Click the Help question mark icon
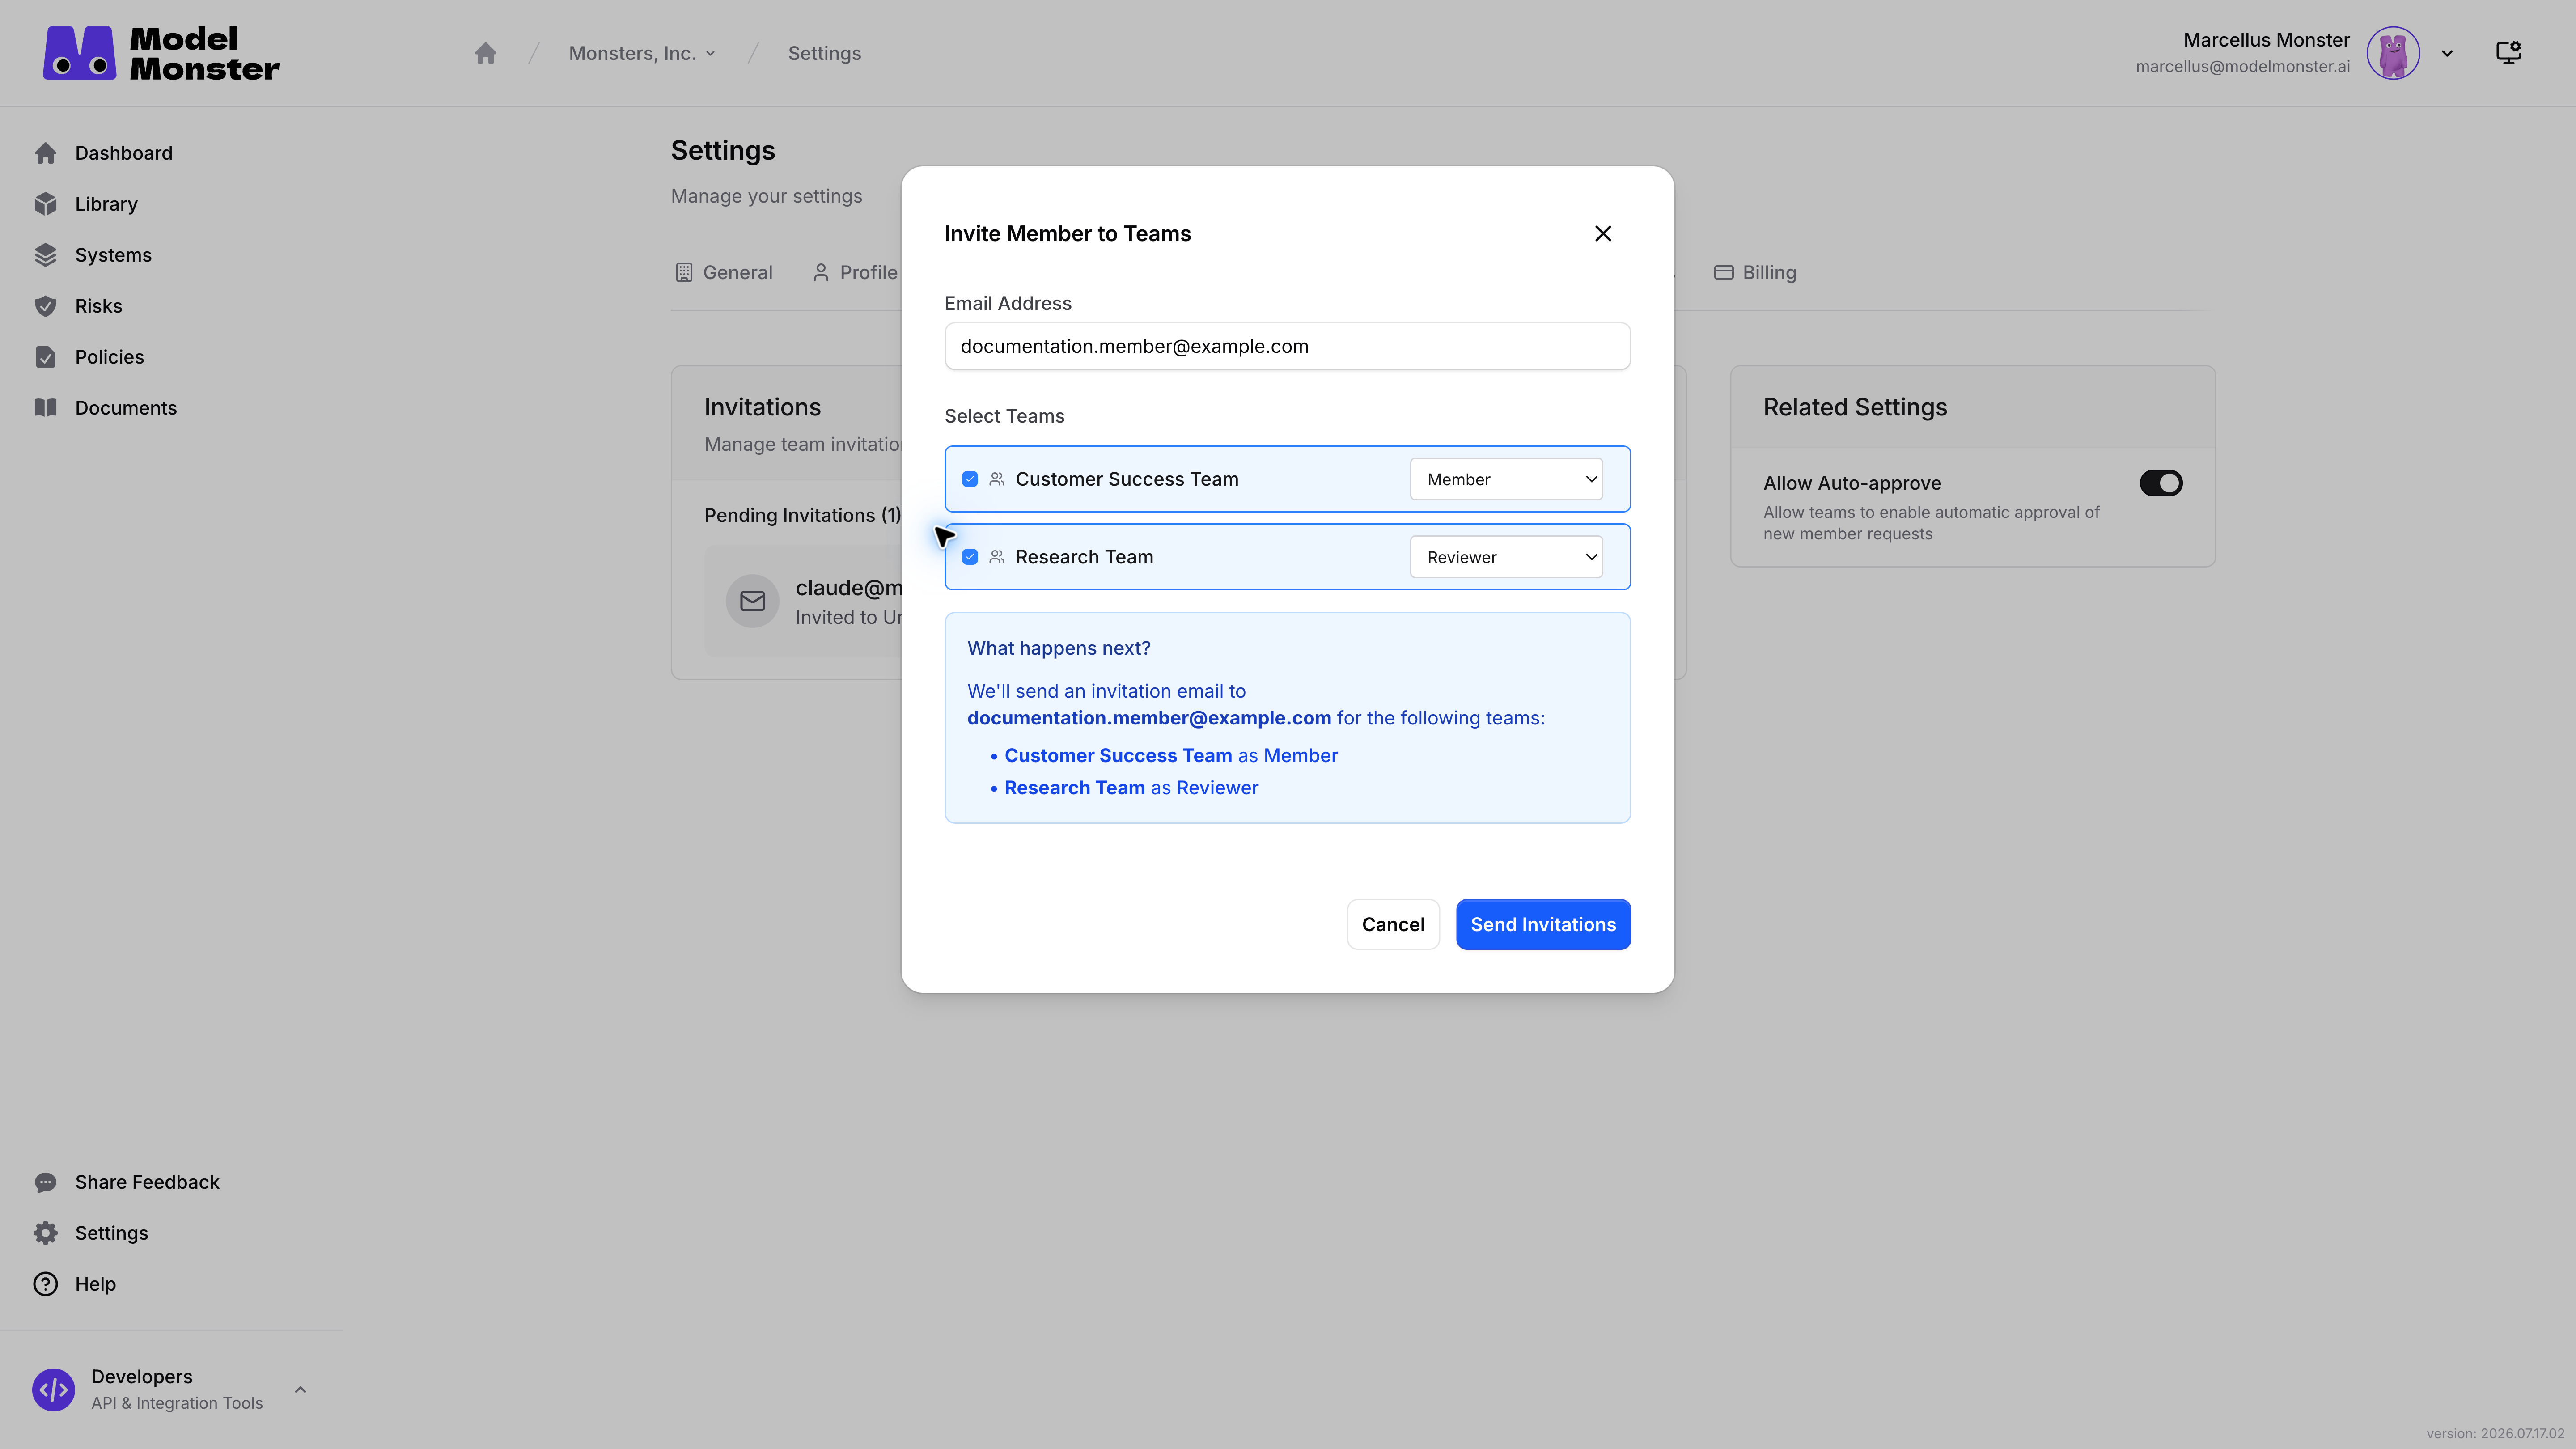Viewport: 2576px width, 1449px height. 46,1284
